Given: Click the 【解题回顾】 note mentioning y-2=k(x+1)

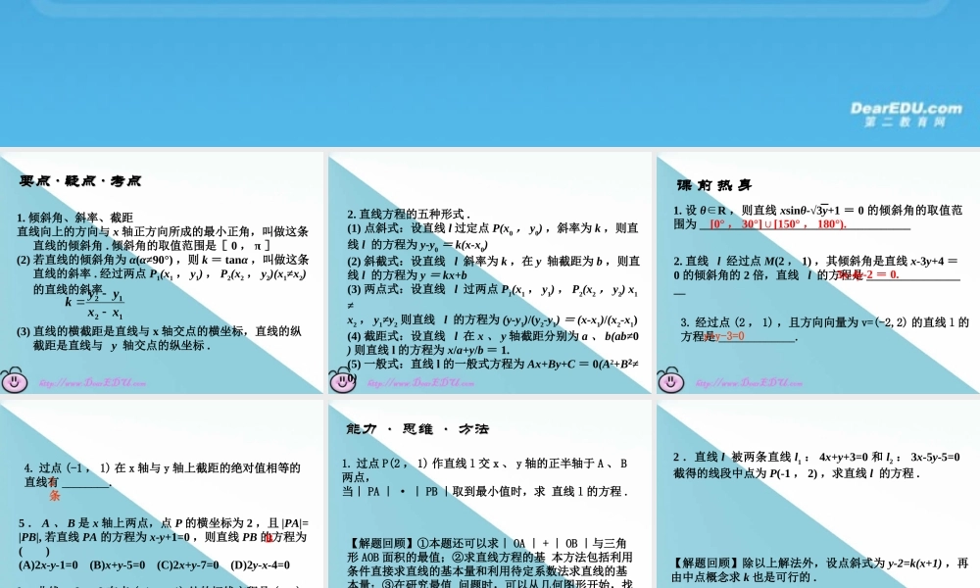Looking at the screenshot, I should 819,569.
